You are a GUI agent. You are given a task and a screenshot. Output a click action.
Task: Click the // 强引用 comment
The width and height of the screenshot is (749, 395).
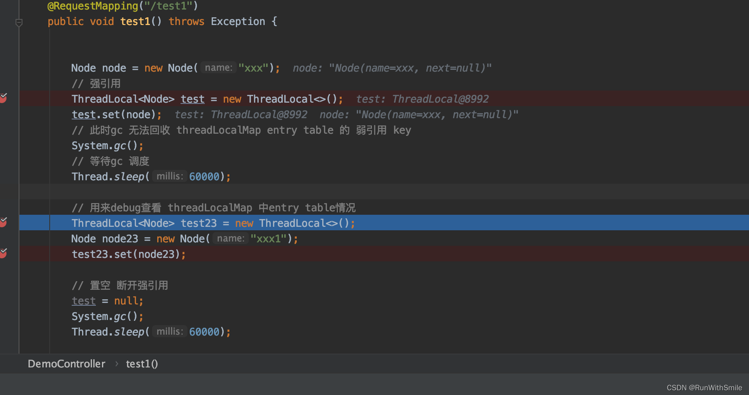click(x=96, y=84)
